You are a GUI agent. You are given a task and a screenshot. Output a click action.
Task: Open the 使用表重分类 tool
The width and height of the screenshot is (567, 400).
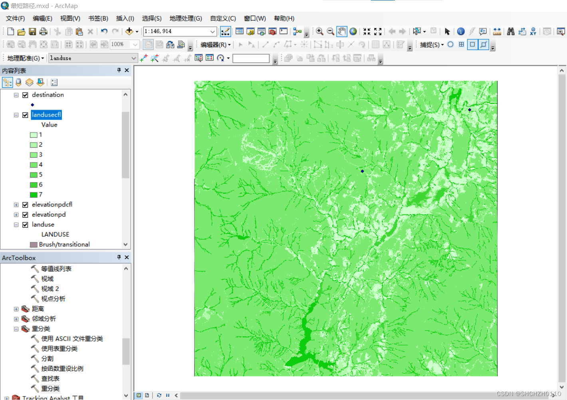click(59, 349)
